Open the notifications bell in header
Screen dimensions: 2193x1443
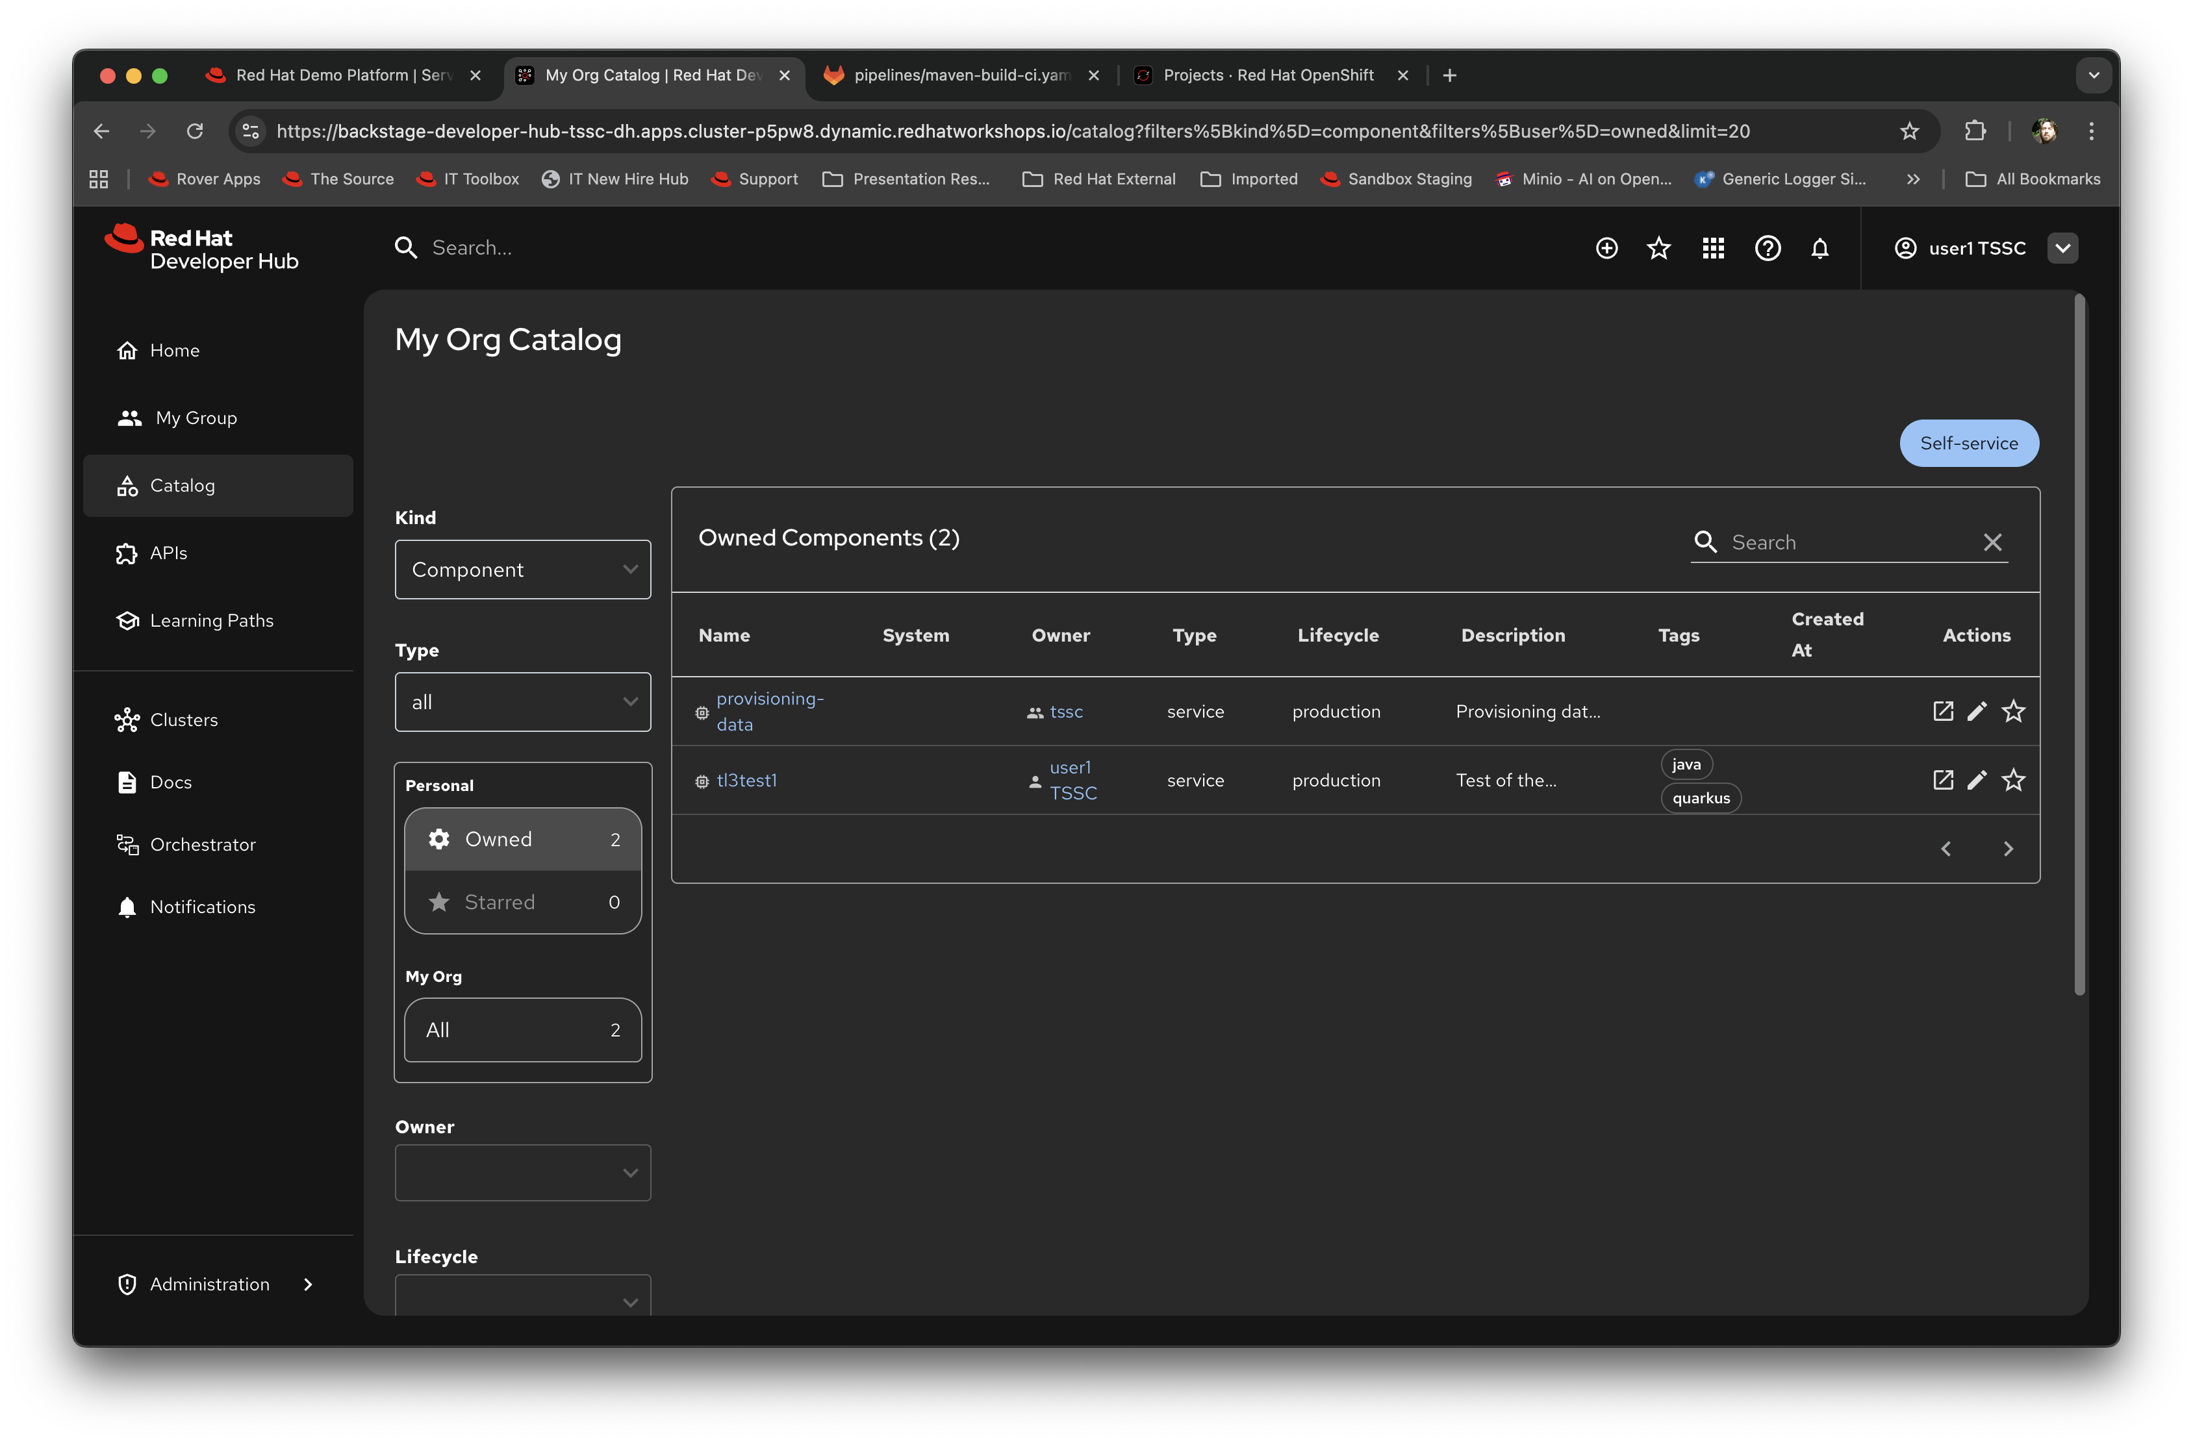[1820, 248]
